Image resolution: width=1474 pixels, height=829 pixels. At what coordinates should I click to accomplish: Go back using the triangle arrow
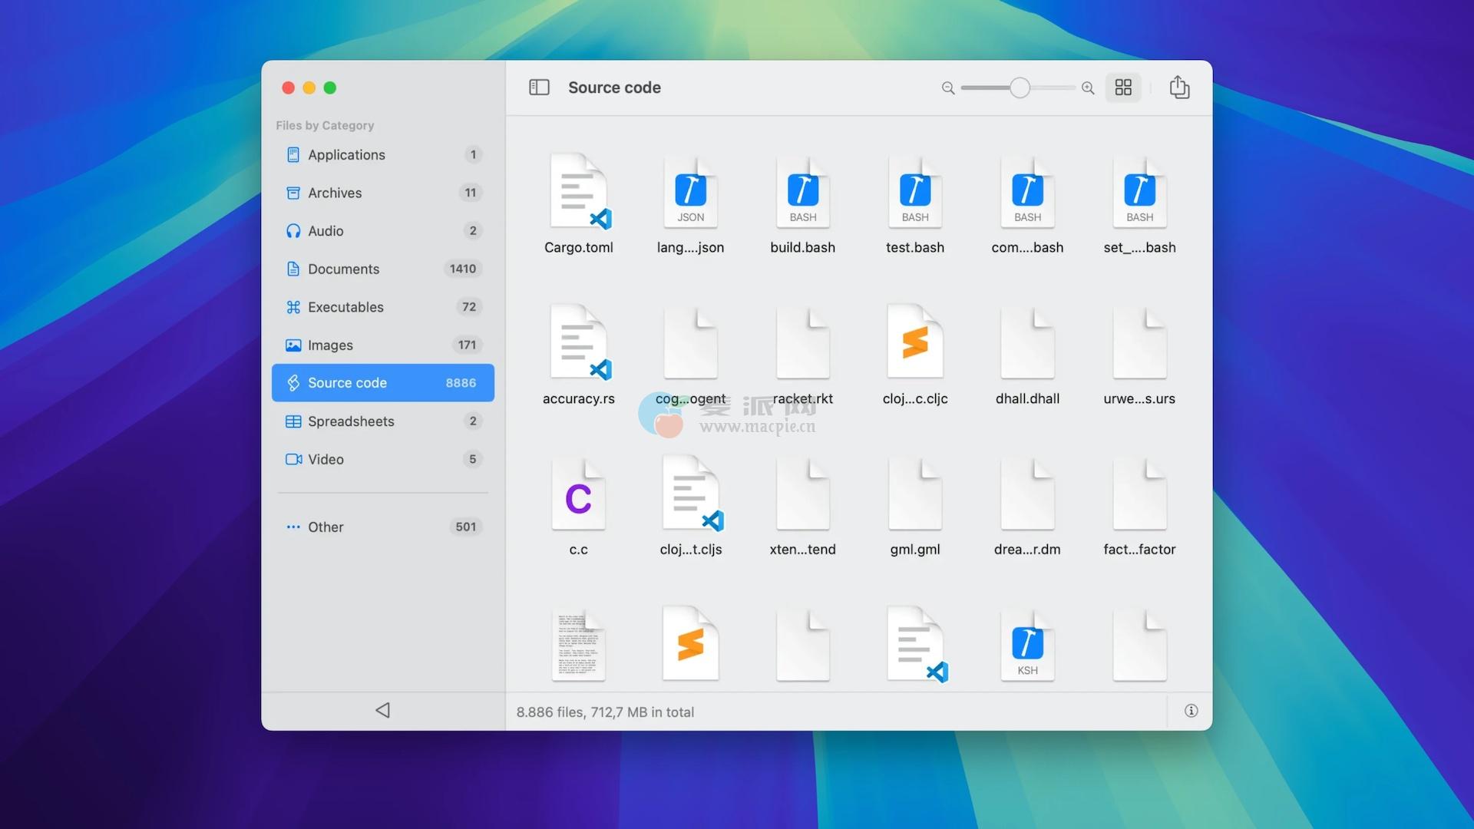click(x=382, y=710)
